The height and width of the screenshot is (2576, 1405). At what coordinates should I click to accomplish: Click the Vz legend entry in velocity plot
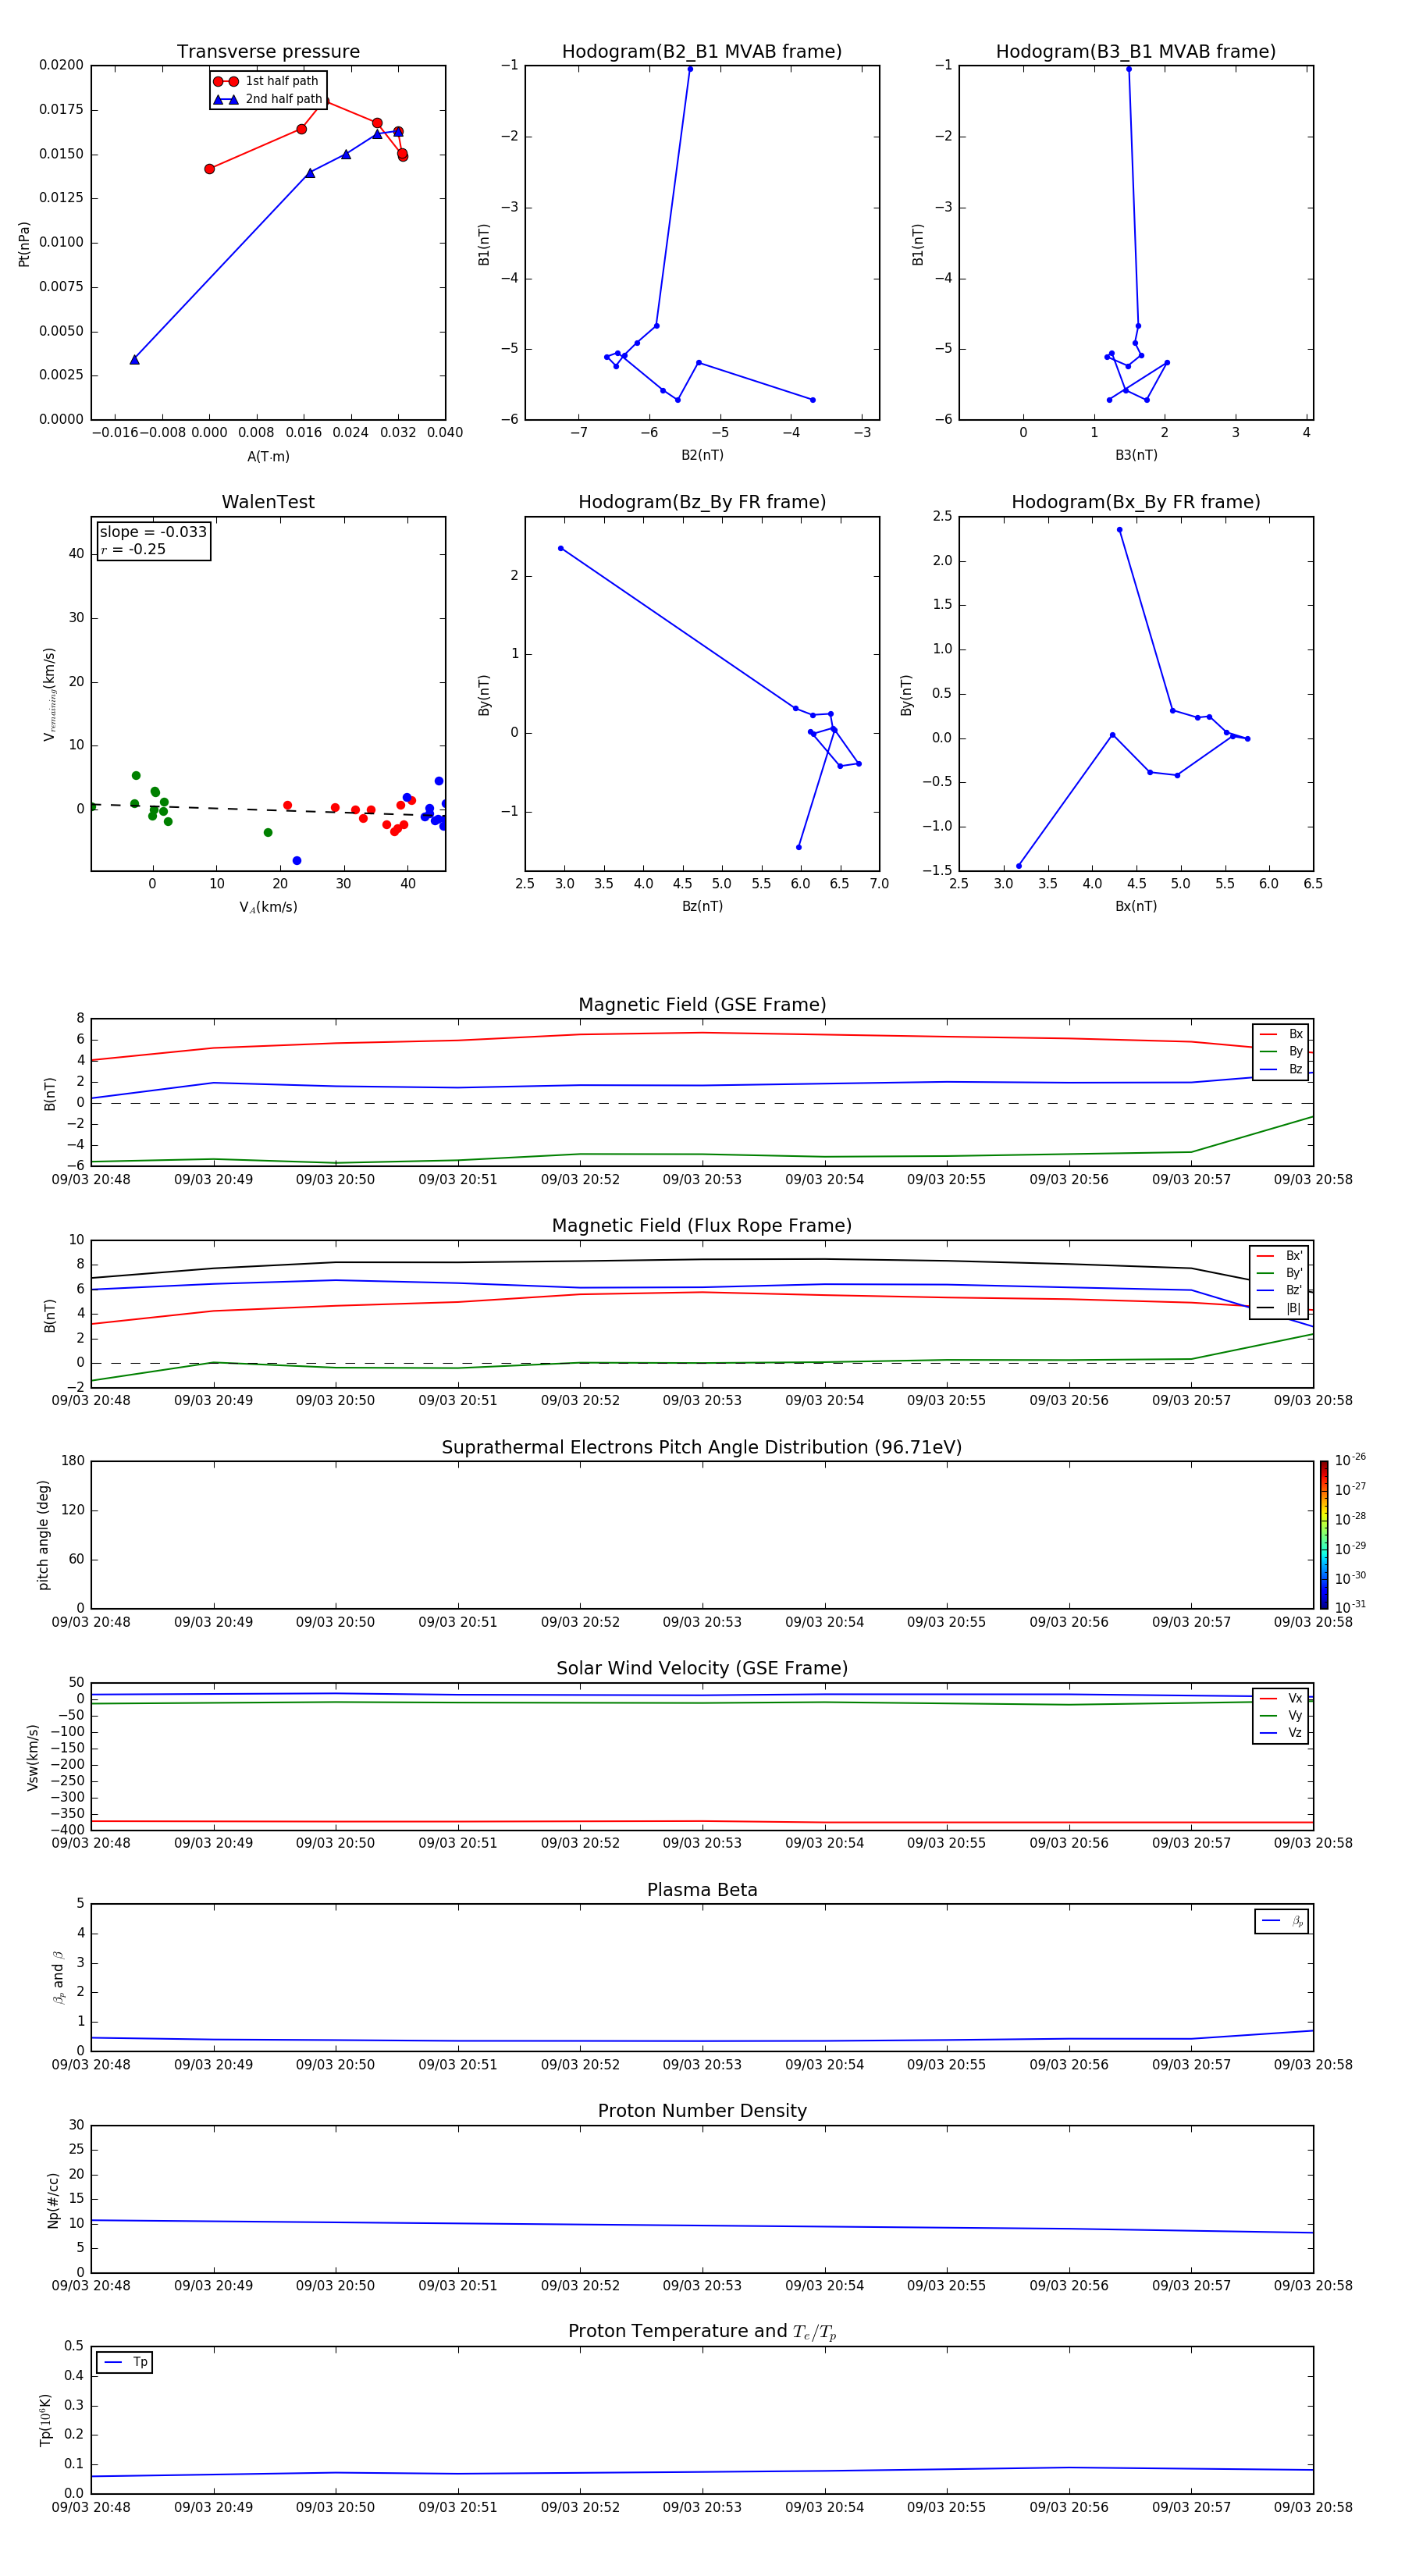1281,1733
